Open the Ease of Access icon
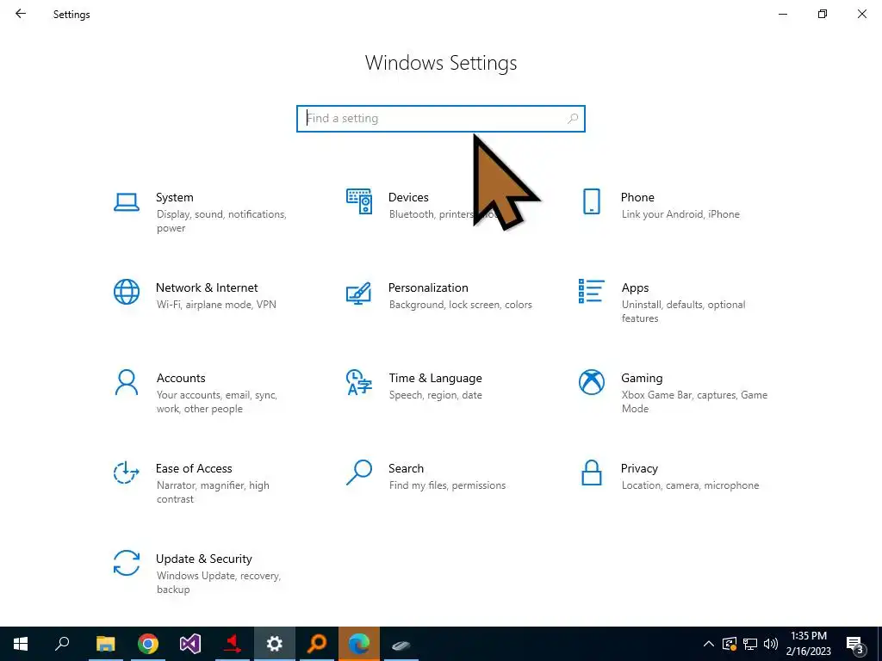 tap(126, 473)
